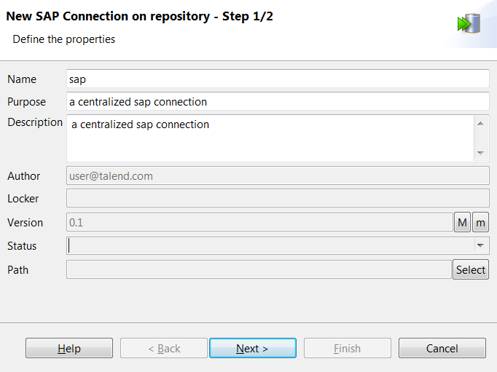Click the Name field containing sap
This screenshot has height=372, width=497.
[x=277, y=79]
